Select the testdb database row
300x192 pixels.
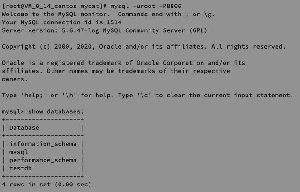click(x=43, y=168)
